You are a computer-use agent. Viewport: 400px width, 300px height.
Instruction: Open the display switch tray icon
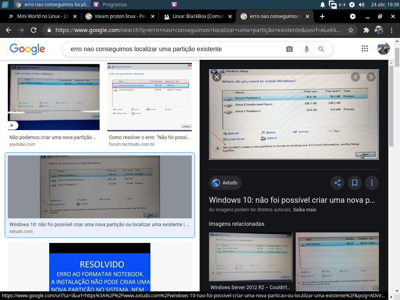coord(332,5)
